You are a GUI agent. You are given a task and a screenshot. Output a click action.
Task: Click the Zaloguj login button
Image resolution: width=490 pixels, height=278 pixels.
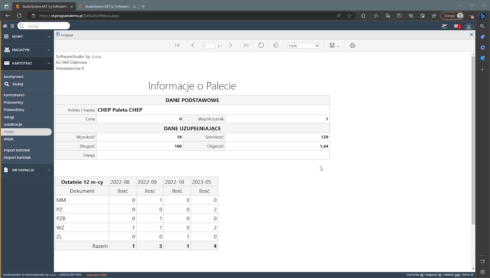(x=452, y=16)
